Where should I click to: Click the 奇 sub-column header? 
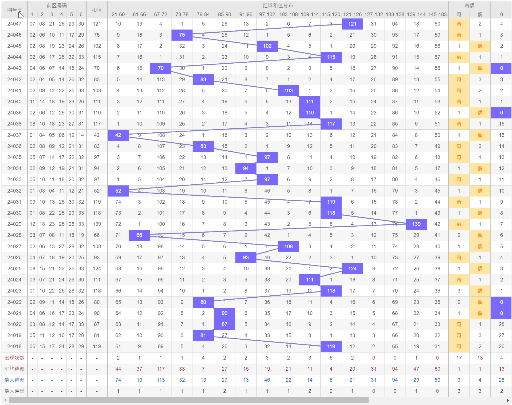pyautogui.click(x=459, y=14)
